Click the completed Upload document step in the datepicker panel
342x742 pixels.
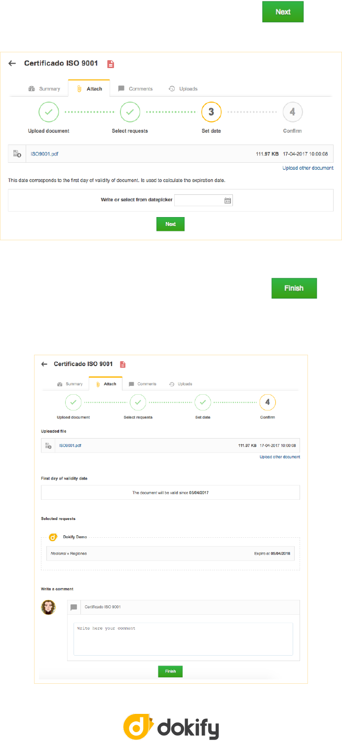[x=48, y=112]
